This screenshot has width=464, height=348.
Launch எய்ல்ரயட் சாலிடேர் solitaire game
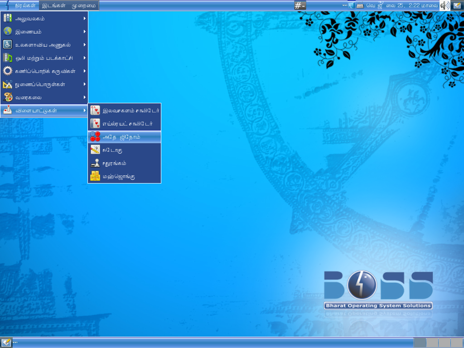pyautogui.click(x=125, y=123)
